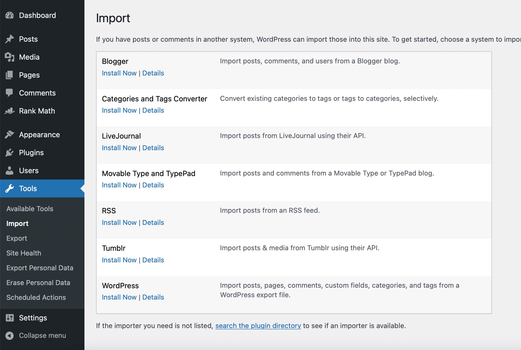This screenshot has width=521, height=350.
Task: Click the Settings sliders icon
Action: tap(10, 318)
